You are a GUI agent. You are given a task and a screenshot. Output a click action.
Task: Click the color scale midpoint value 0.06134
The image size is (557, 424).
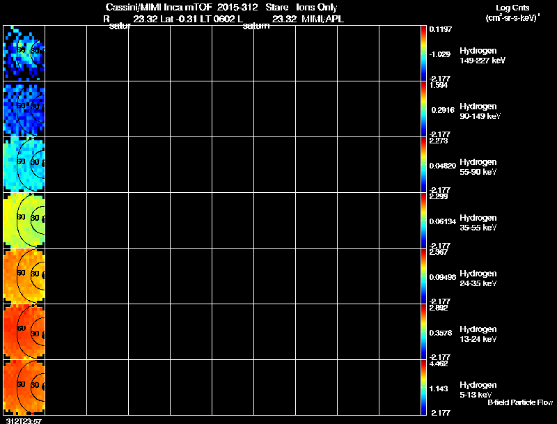pos(443,221)
